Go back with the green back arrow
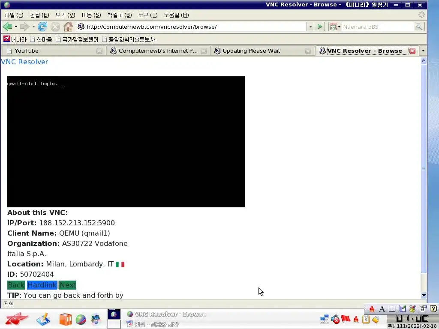This screenshot has height=329, width=439. tap(8, 27)
